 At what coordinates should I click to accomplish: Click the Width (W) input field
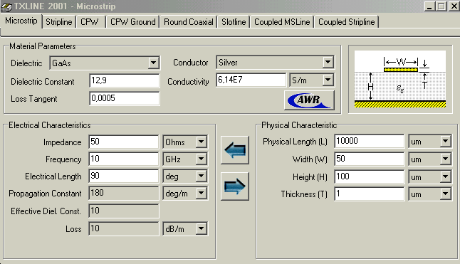[x=370, y=159]
